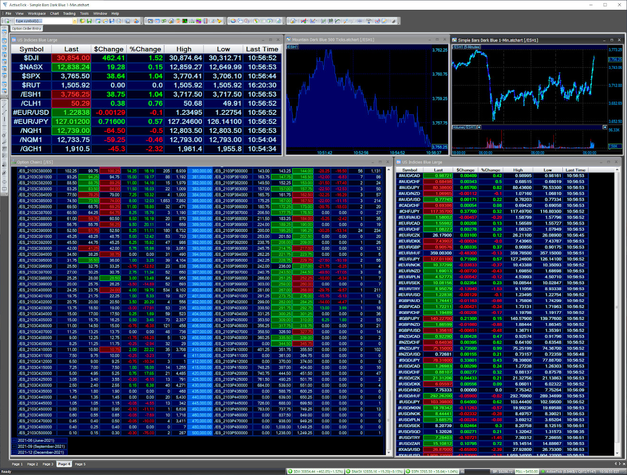Screen dimensions: 627x475
Task: Click the /ESH1 symbol row
Action: [147, 94]
